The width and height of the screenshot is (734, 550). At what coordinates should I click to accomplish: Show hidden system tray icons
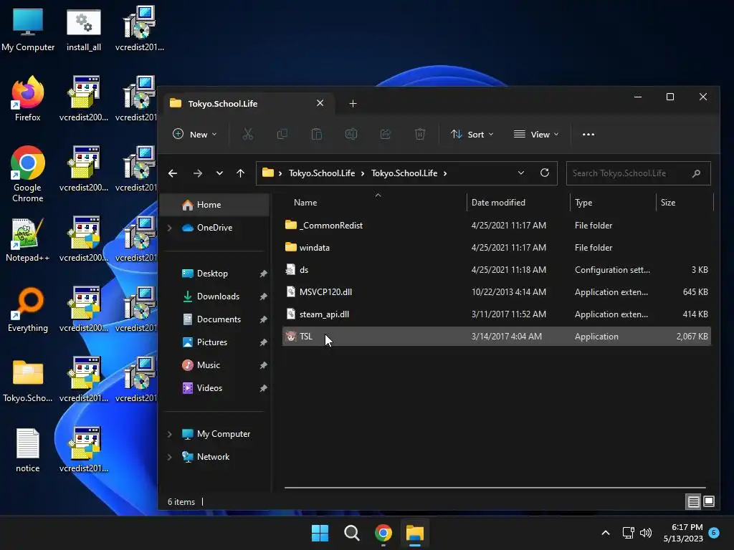pyautogui.click(x=605, y=533)
